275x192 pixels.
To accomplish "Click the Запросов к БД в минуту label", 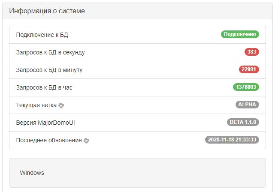I will coord(49,70).
